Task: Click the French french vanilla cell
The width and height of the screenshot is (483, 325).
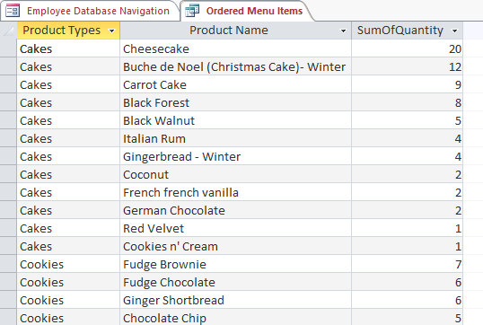Action: tap(235, 192)
